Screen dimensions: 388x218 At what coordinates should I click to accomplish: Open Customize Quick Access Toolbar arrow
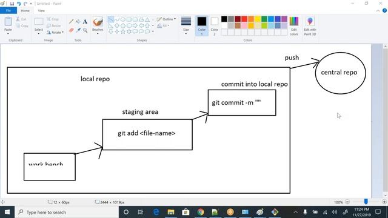pos(31,4)
